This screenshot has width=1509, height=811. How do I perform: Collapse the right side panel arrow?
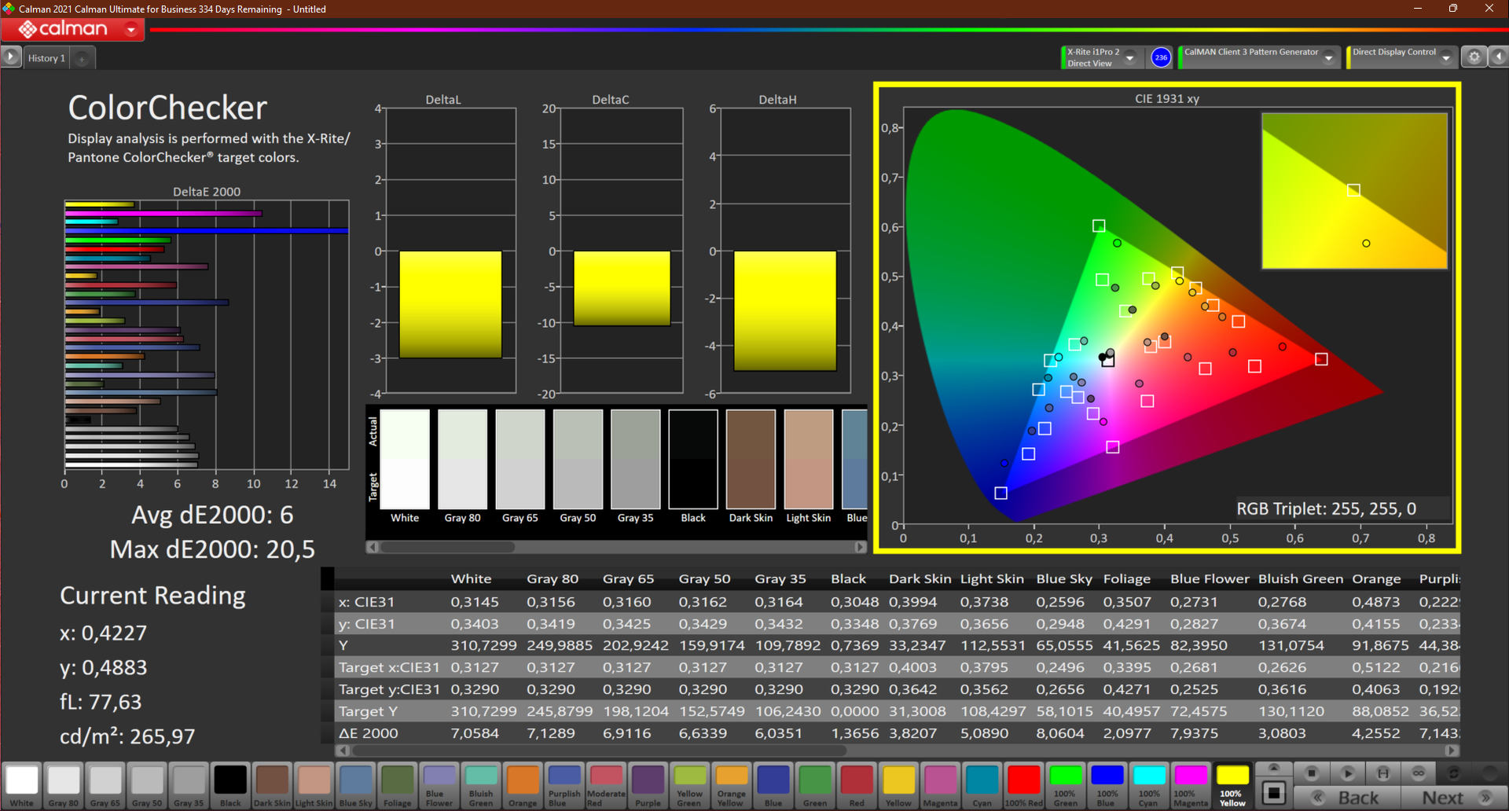tap(1499, 57)
